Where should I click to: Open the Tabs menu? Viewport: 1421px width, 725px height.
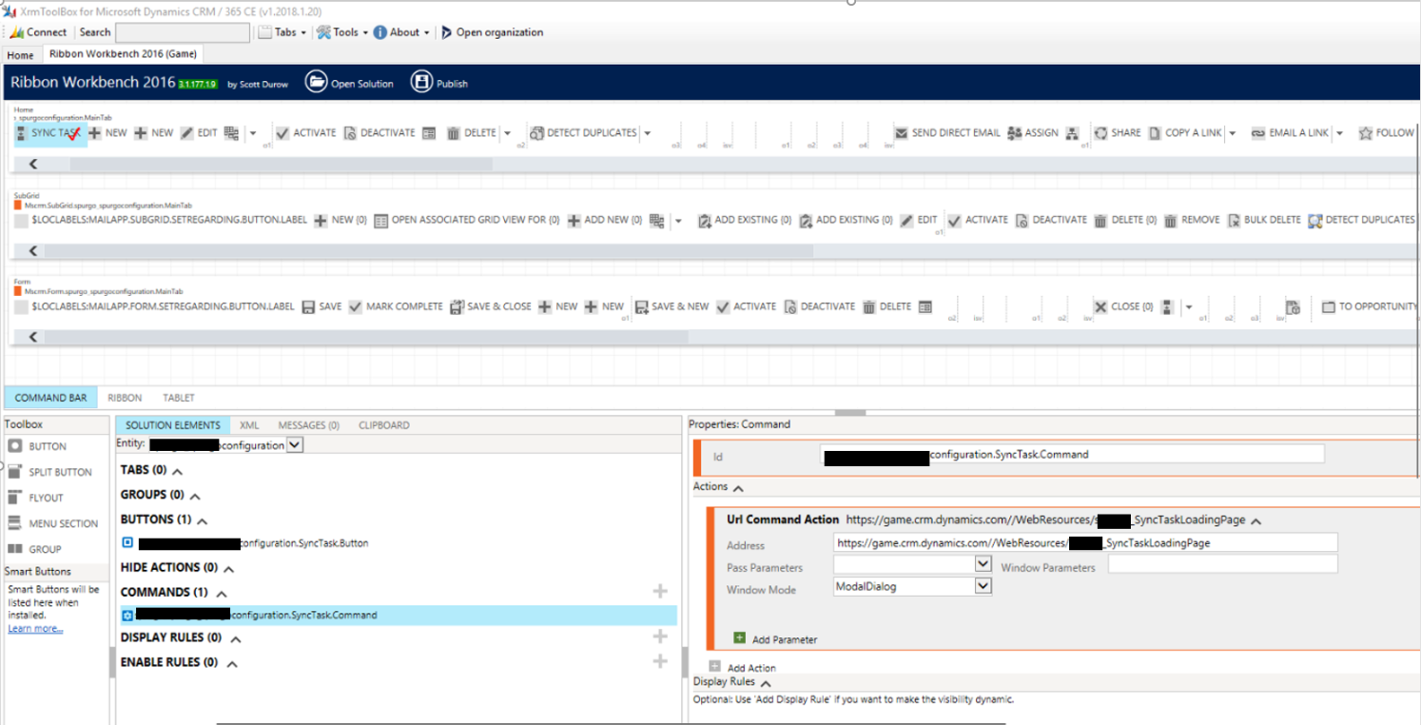(282, 32)
